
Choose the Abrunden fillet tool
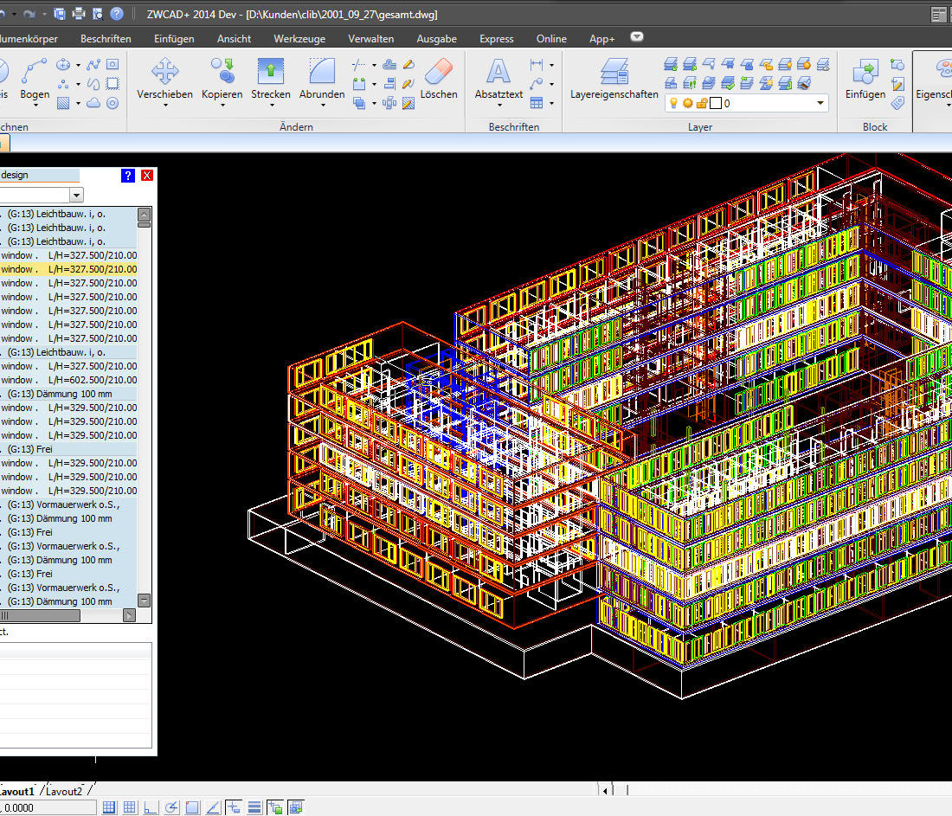pos(322,72)
